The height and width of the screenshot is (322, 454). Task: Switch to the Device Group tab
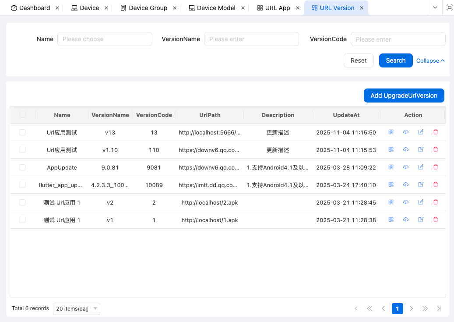coord(148,8)
